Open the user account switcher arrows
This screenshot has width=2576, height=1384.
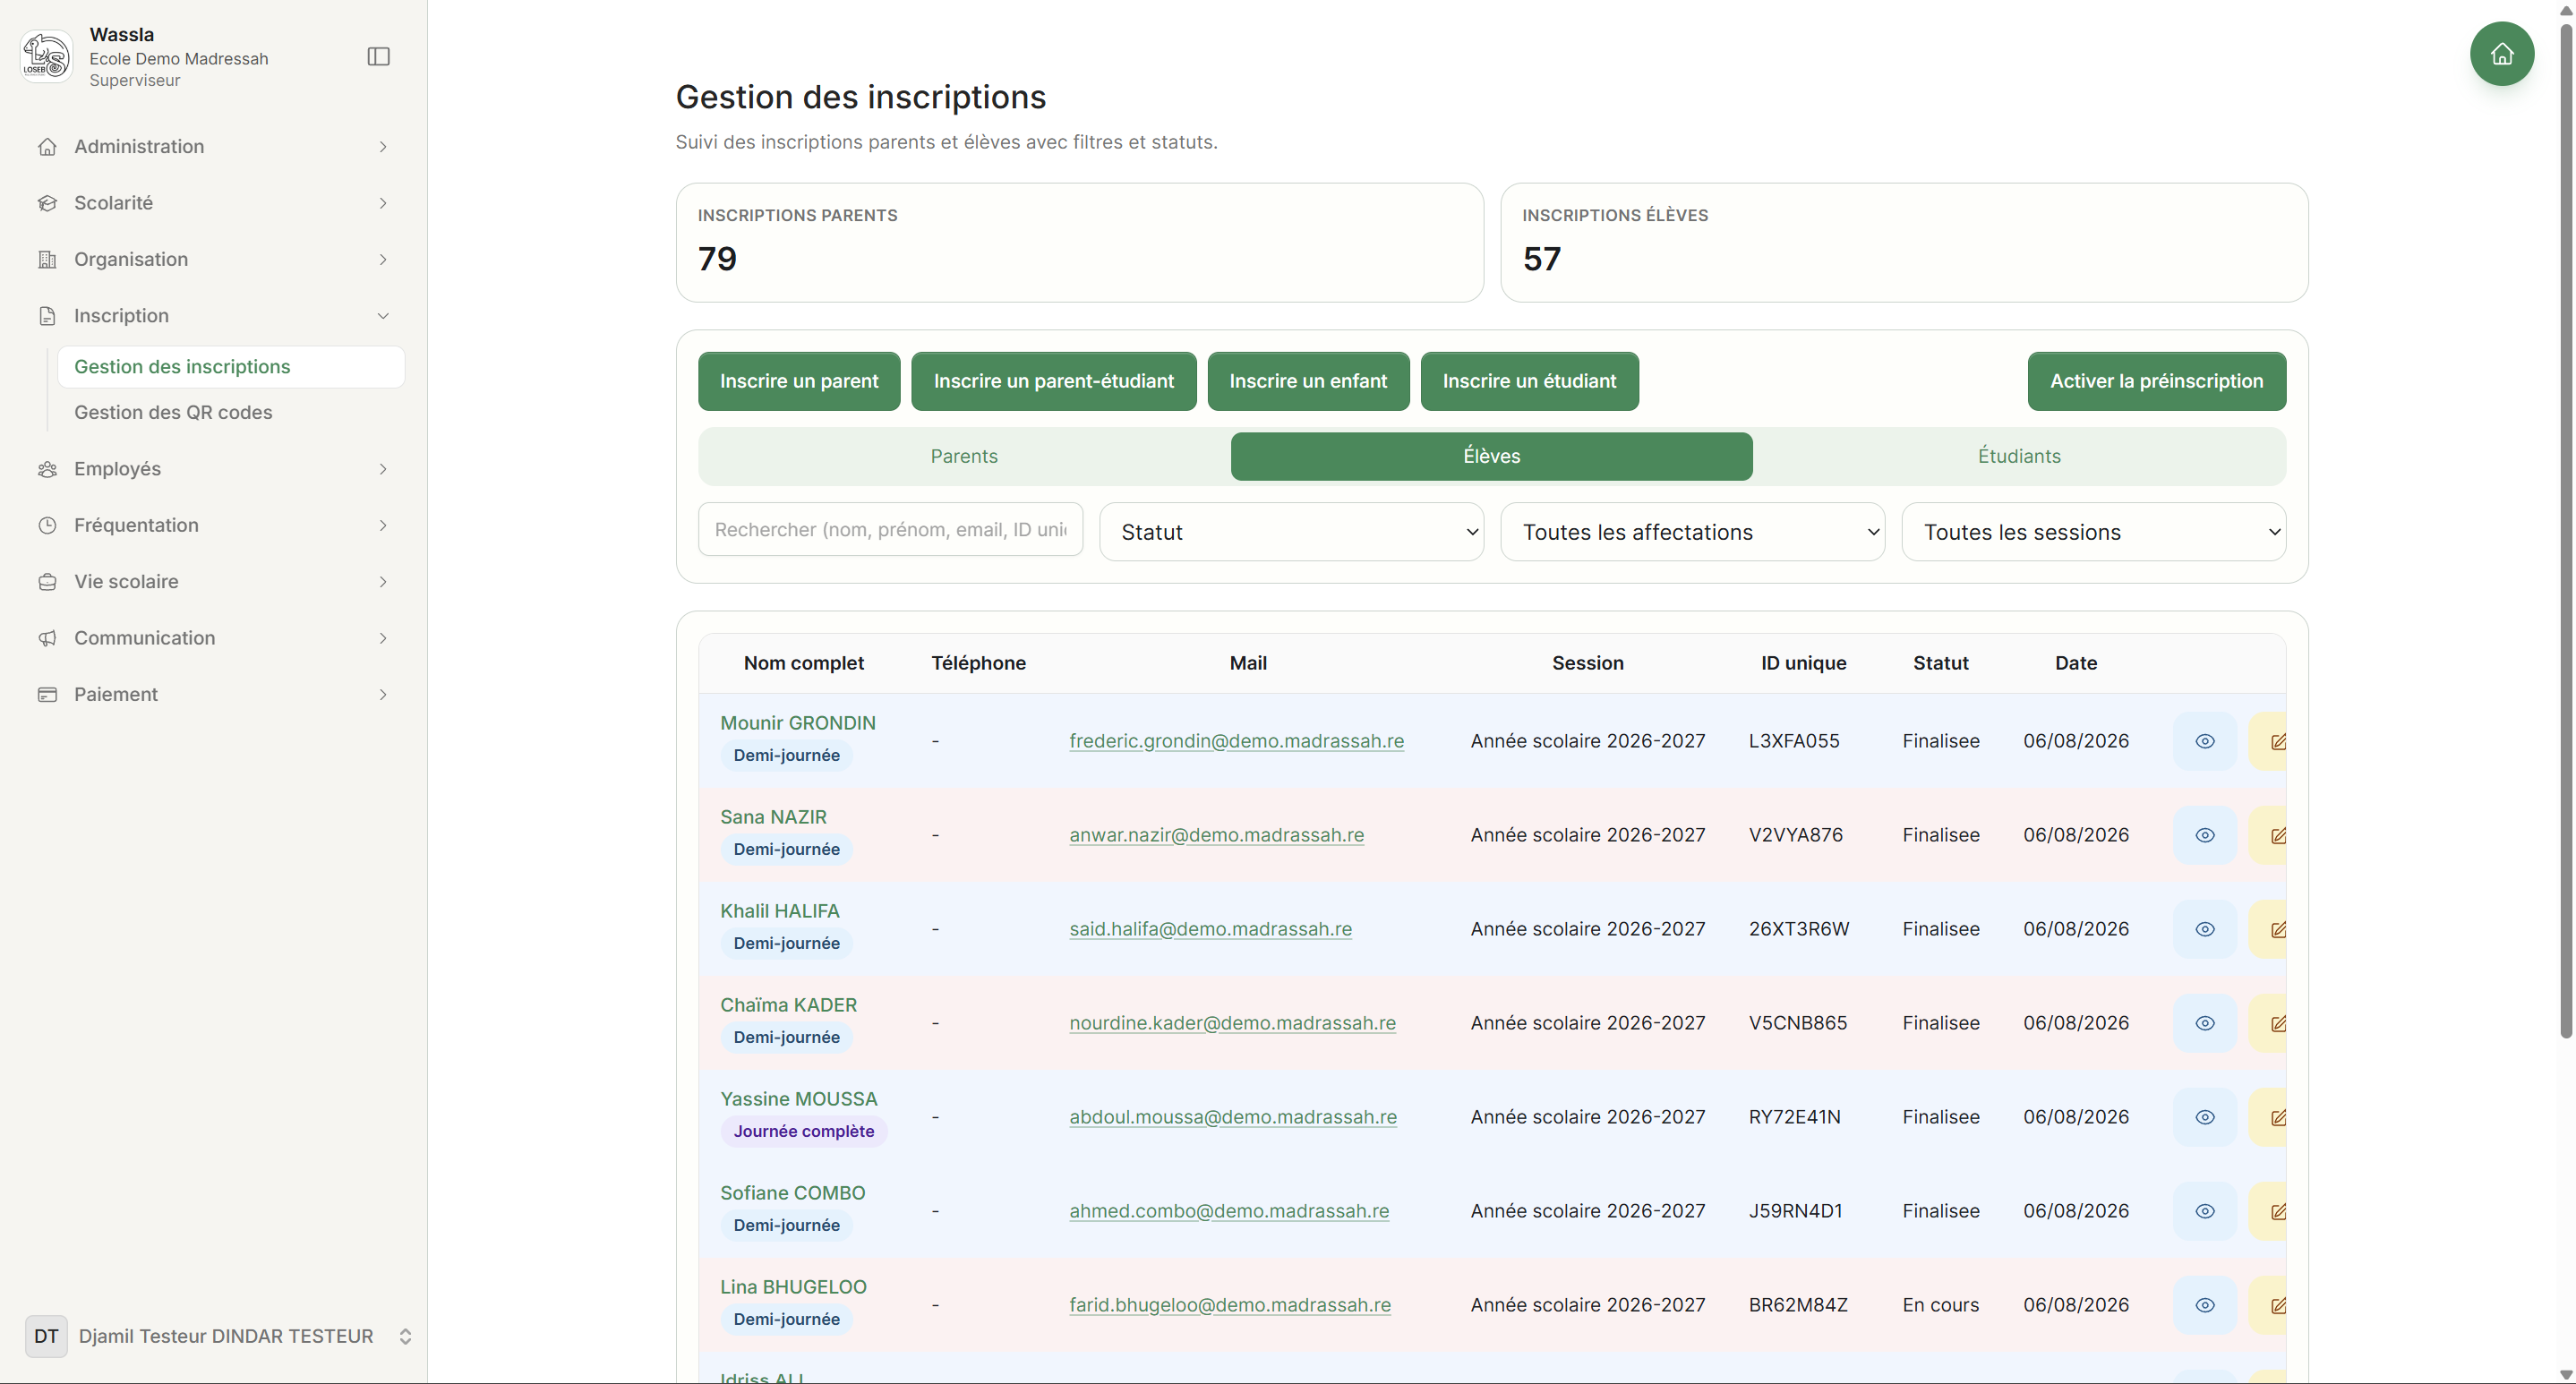pyautogui.click(x=405, y=1337)
